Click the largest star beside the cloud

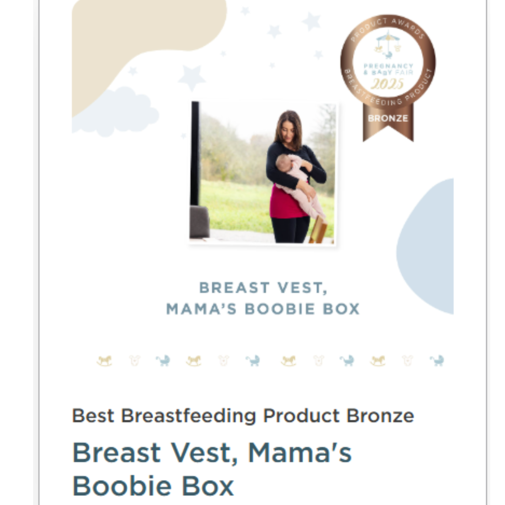click(x=192, y=77)
